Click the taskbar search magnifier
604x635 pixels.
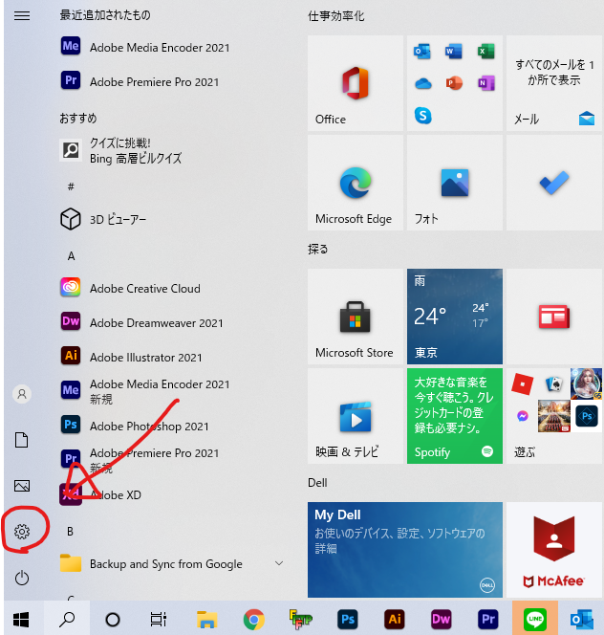(x=67, y=619)
